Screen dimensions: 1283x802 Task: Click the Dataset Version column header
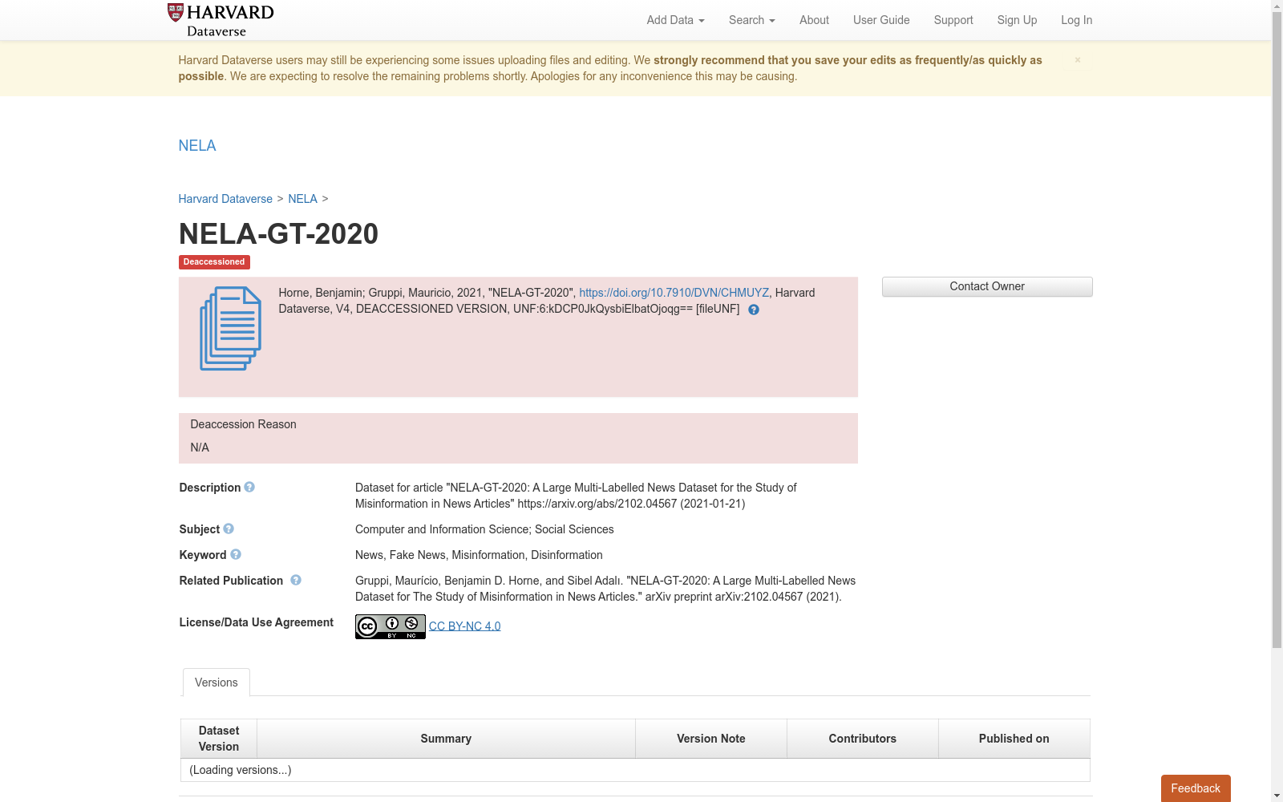point(219,739)
